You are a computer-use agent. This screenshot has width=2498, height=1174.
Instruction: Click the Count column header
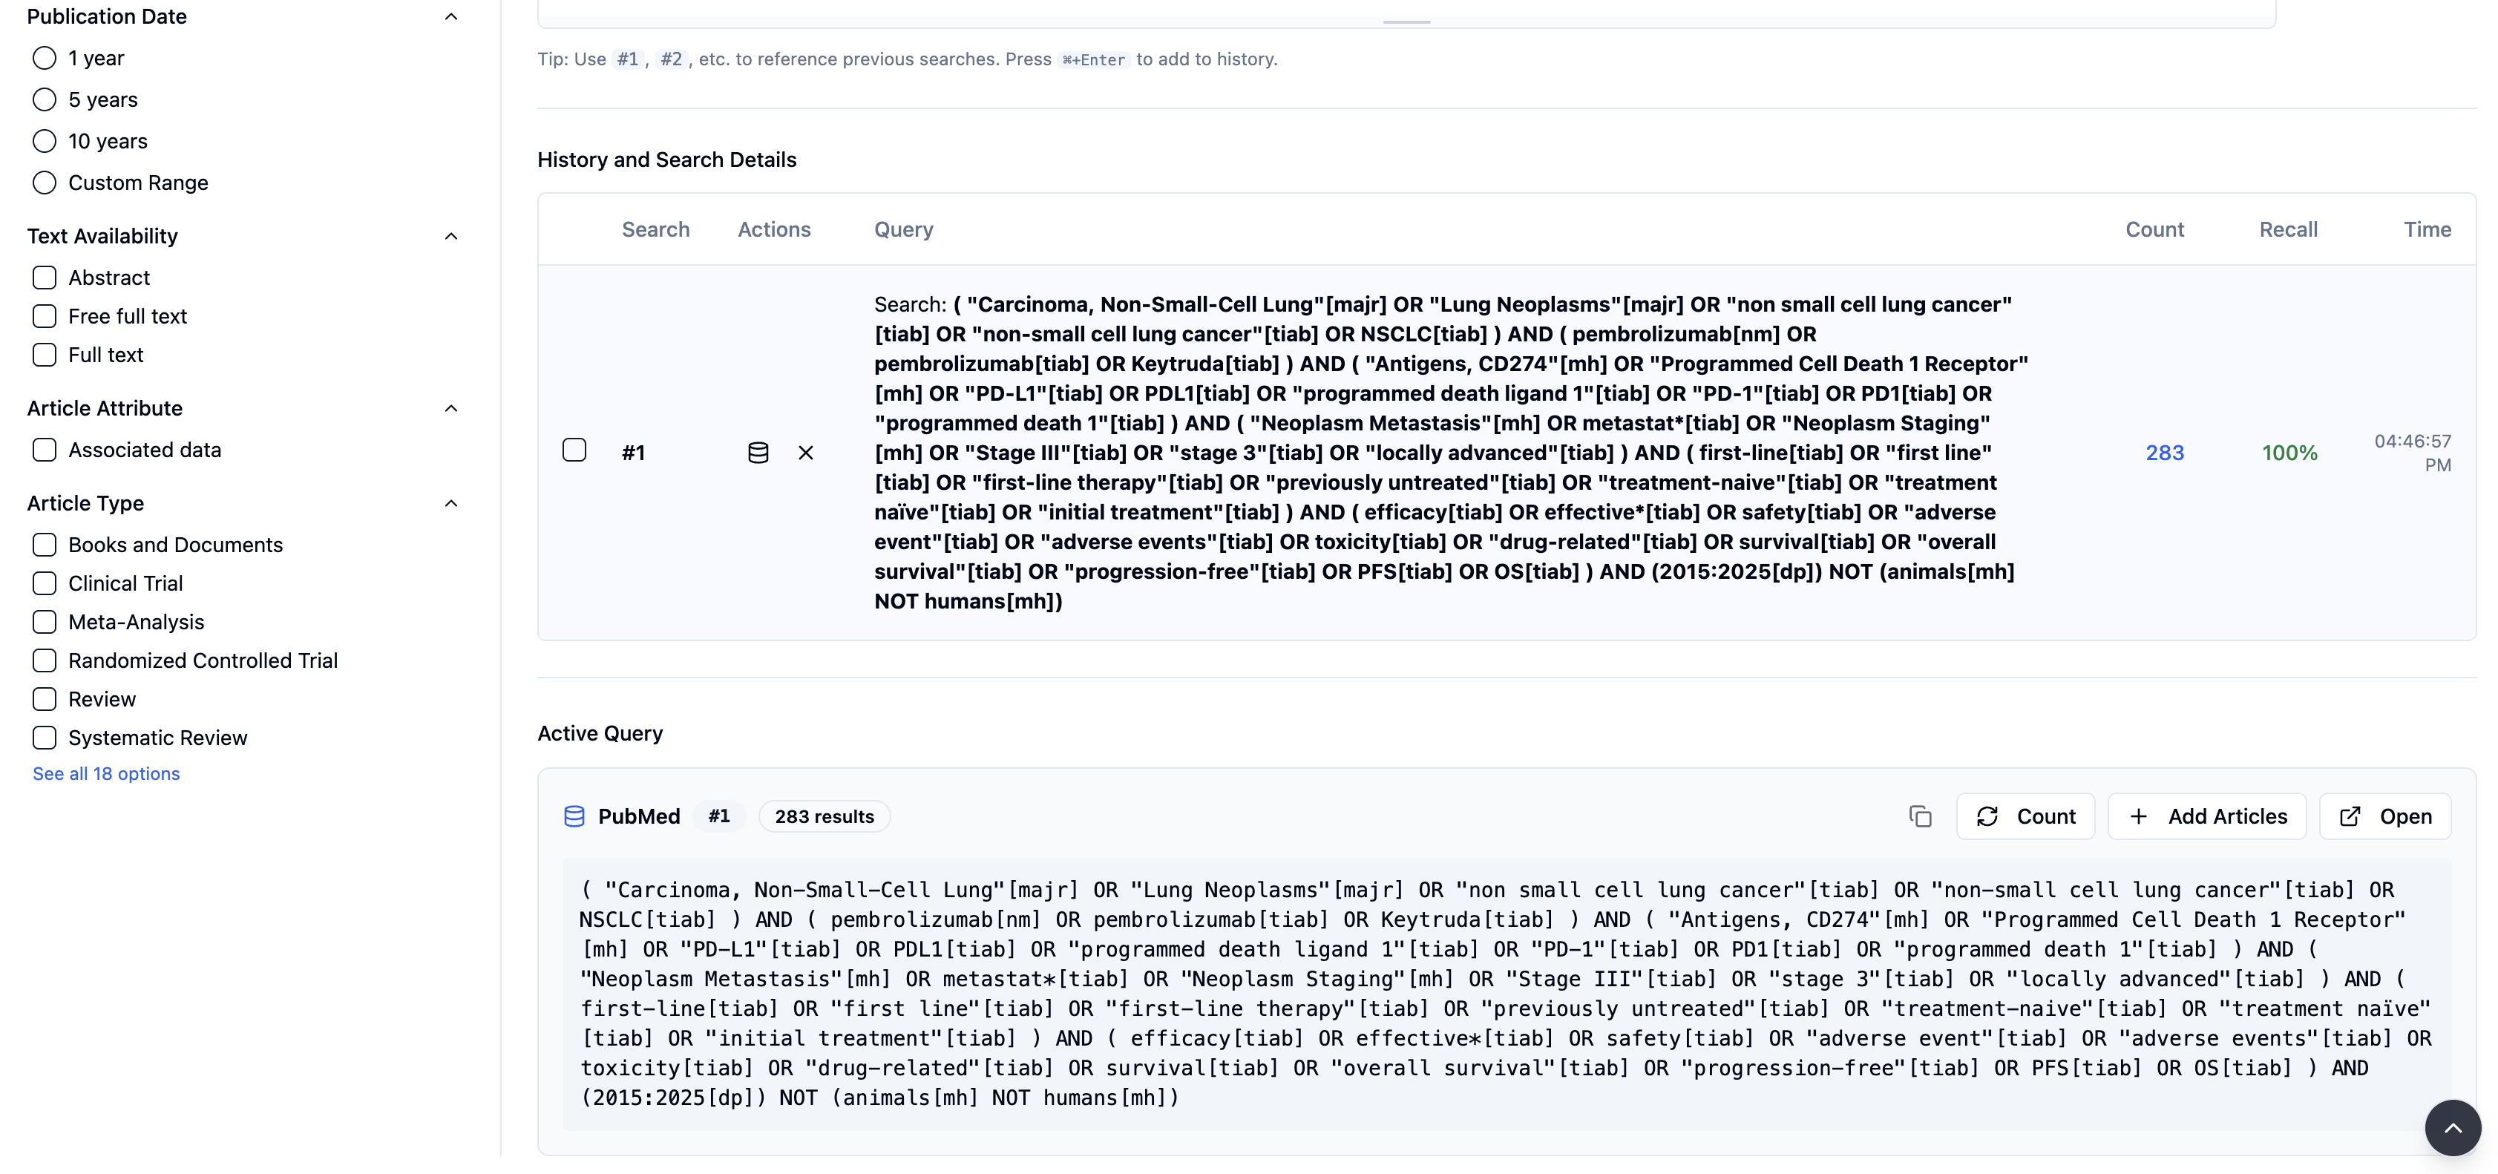pyautogui.click(x=2154, y=230)
